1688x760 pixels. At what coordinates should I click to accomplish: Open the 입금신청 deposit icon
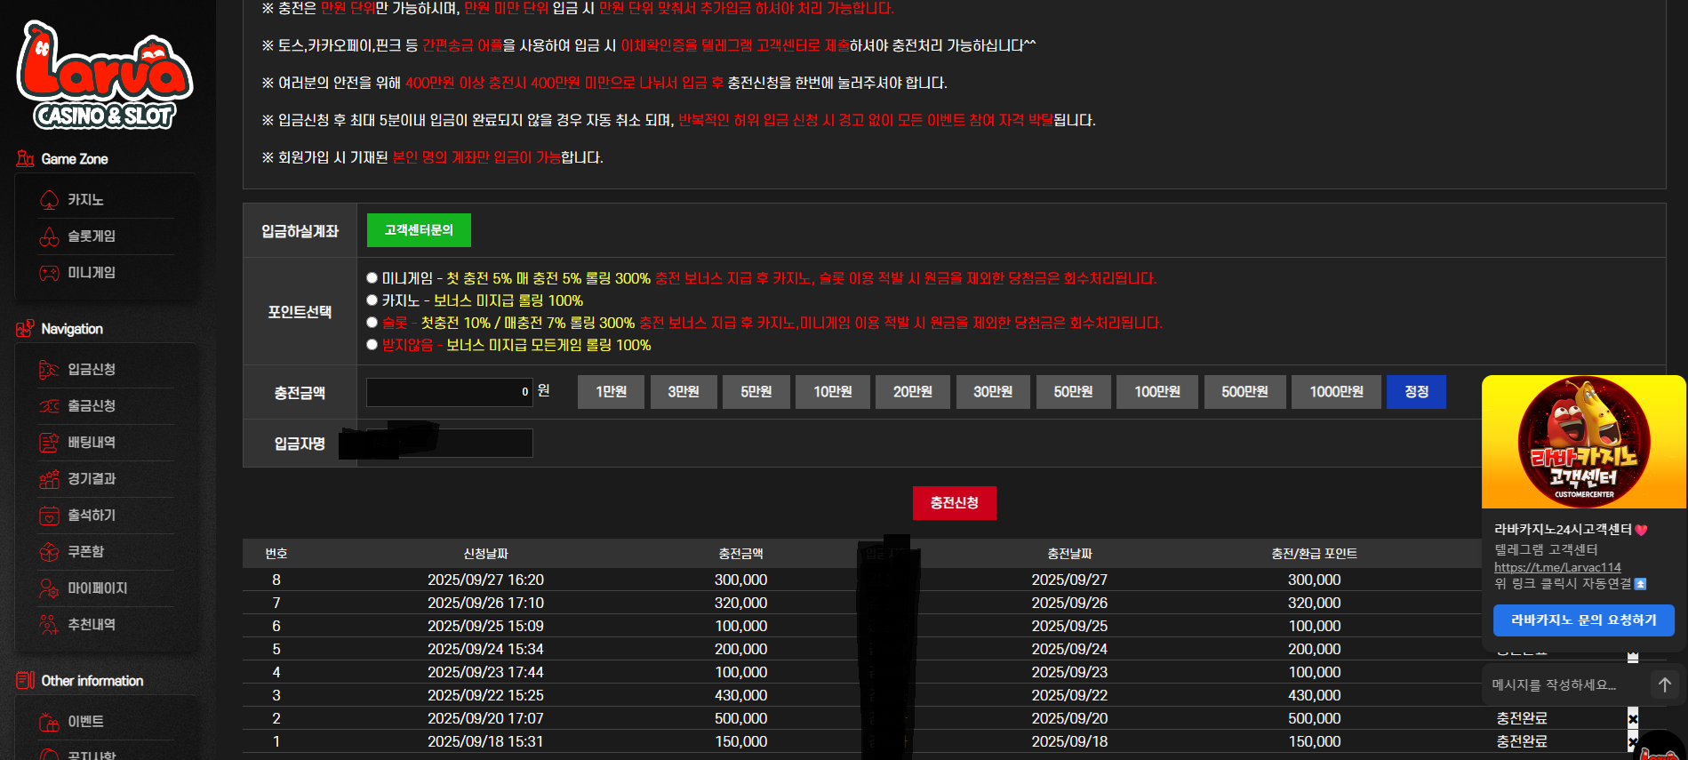(x=49, y=370)
